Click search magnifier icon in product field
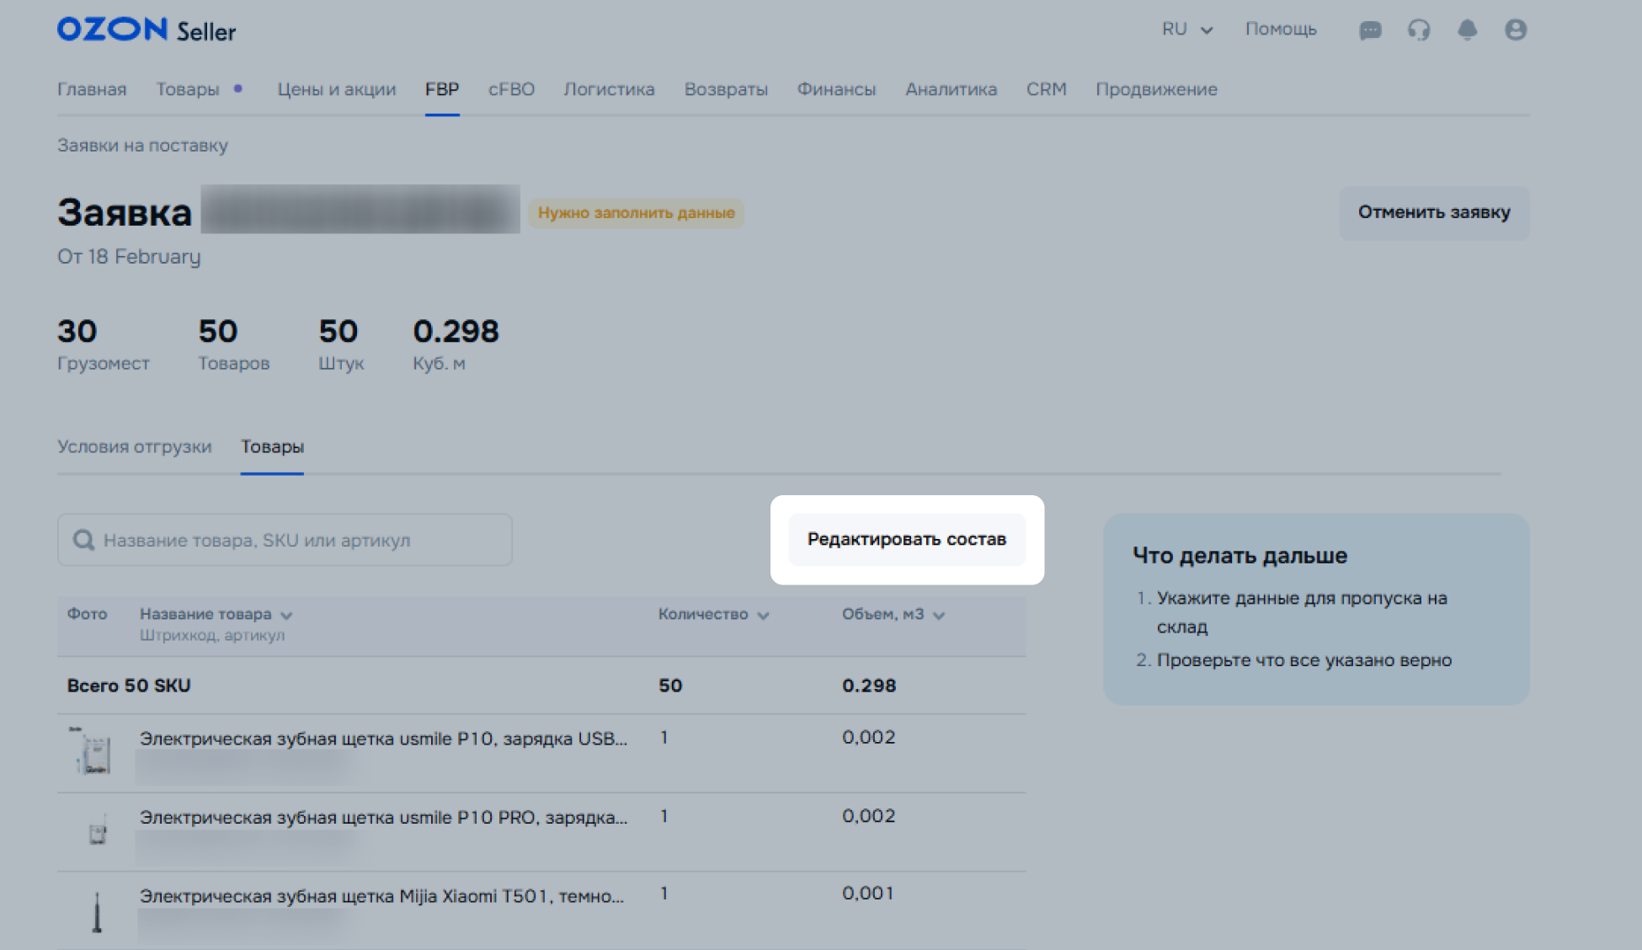The width and height of the screenshot is (1642, 950). (x=83, y=540)
